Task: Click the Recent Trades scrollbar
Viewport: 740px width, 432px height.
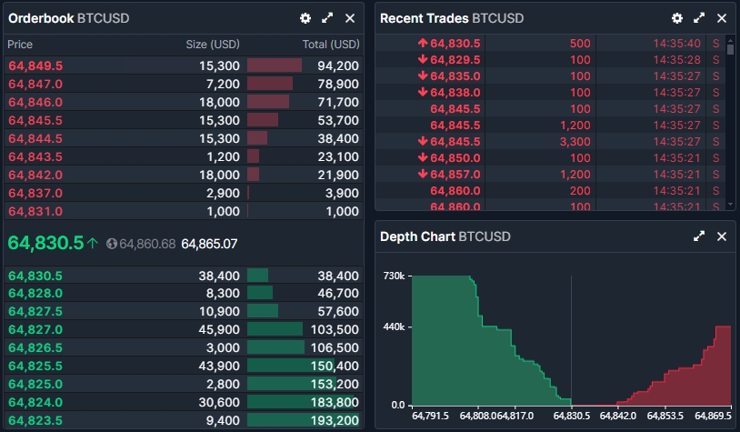Action: (x=730, y=49)
